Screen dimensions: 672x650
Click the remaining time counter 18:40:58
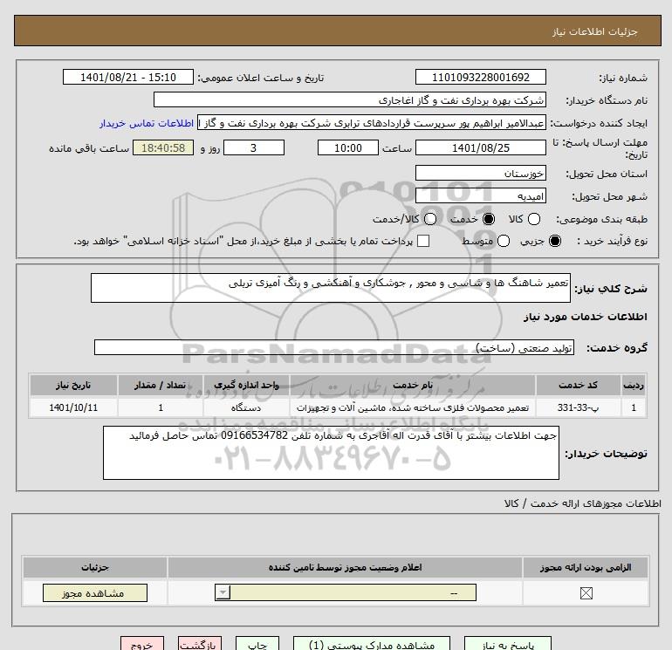click(x=163, y=147)
